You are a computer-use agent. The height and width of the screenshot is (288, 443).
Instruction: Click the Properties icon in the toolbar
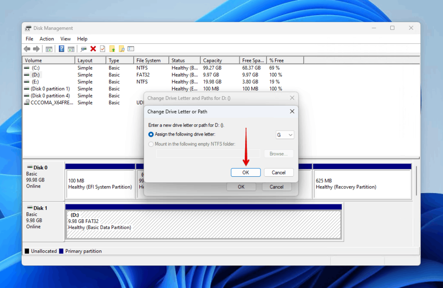tap(131, 49)
